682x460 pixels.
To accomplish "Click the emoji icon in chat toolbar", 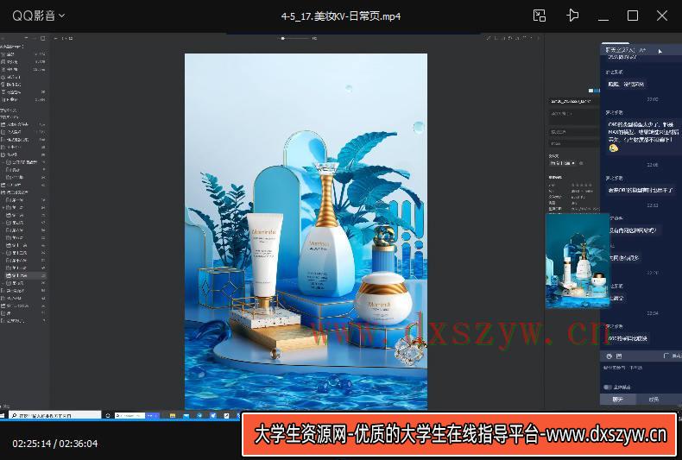I will pos(609,356).
